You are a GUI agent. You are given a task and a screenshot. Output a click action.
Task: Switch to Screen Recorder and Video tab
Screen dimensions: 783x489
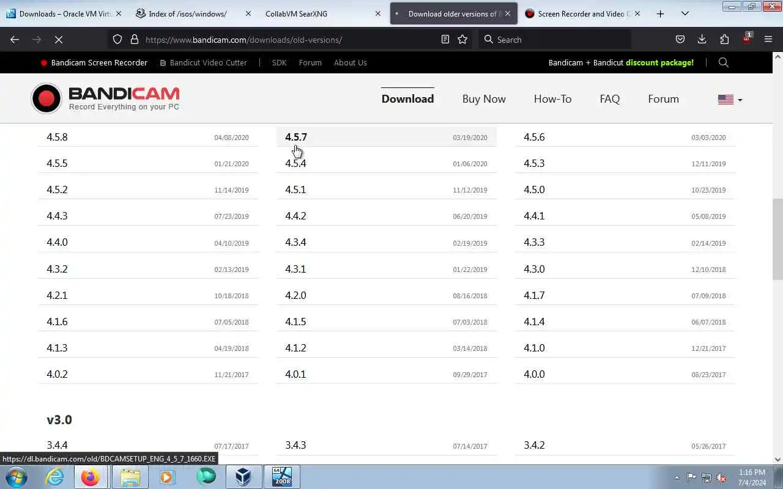pyautogui.click(x=583, y=13)
